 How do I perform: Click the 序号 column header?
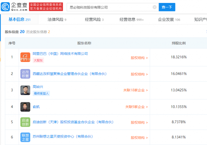(x=12, y=43)
